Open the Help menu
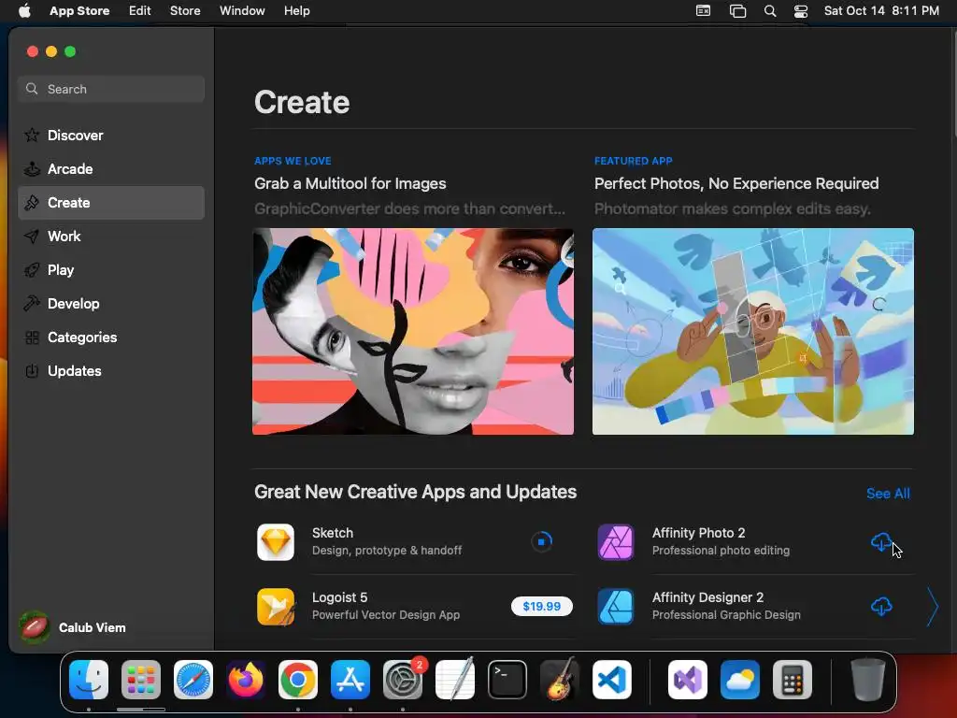Image resolution: width=957 pixels, height=718 pixels. click(x=296, y=11)
